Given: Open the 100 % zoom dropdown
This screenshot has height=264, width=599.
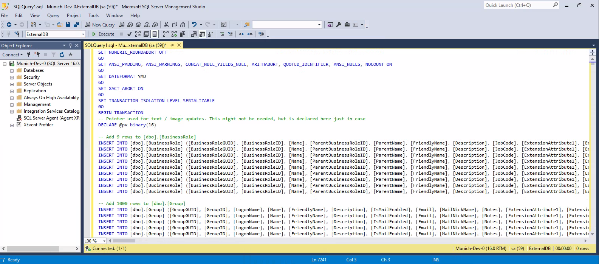Looking at the screenshot, I should (x=105, y=241).
